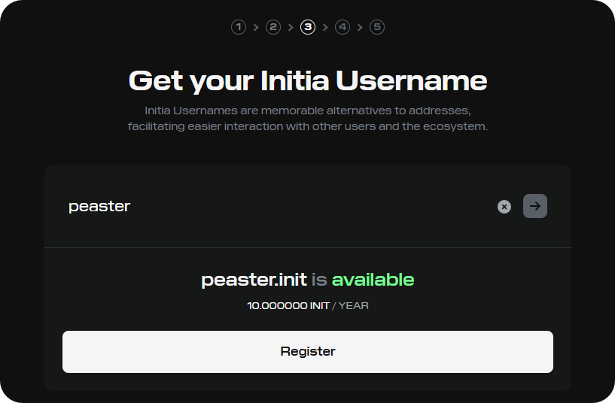
Task: Click the "/ YEAR" billing period text
Action: point(351,306)
